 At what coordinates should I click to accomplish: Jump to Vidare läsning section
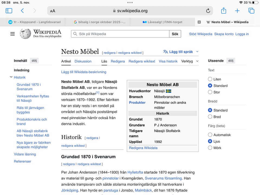coord(25,154)
